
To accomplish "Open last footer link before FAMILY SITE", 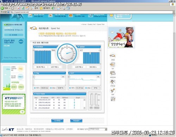I will [x=69, y=129].
